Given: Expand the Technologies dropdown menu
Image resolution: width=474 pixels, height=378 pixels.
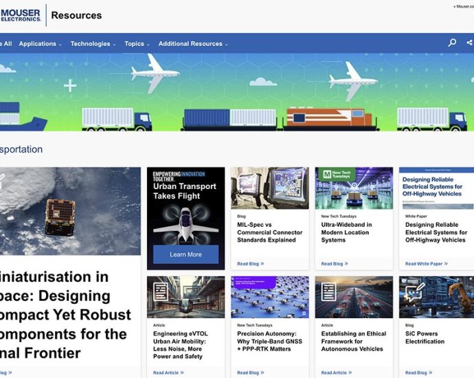Looking at the screenshot, I should [x=93, y=44].
